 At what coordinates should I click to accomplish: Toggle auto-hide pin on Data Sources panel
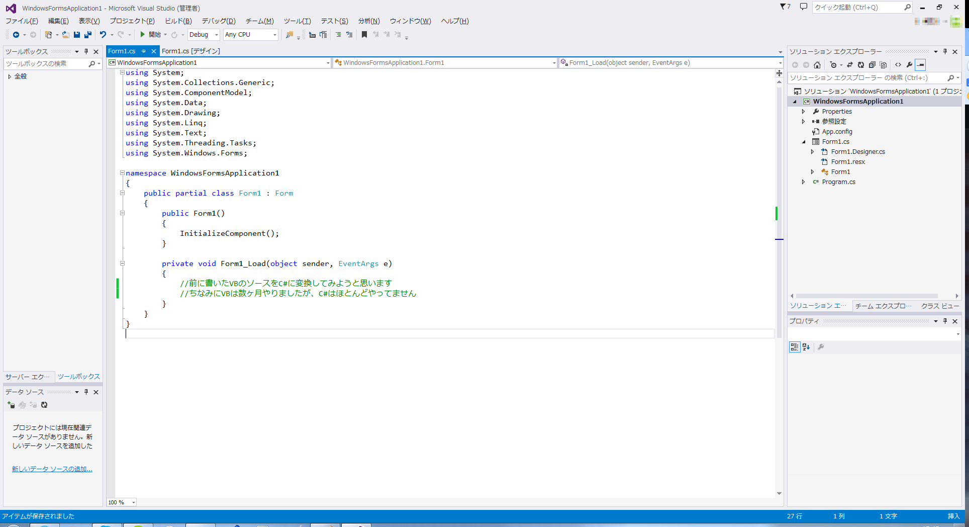coord(86,392)
